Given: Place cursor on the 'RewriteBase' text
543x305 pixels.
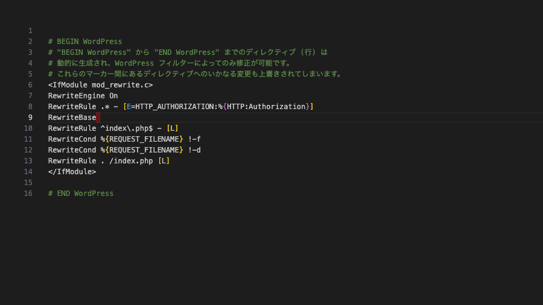Looking at the screenshot, I should tap(72, 118).
